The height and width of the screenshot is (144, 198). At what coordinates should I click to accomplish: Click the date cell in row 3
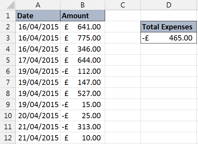click(x=38, y=38)
